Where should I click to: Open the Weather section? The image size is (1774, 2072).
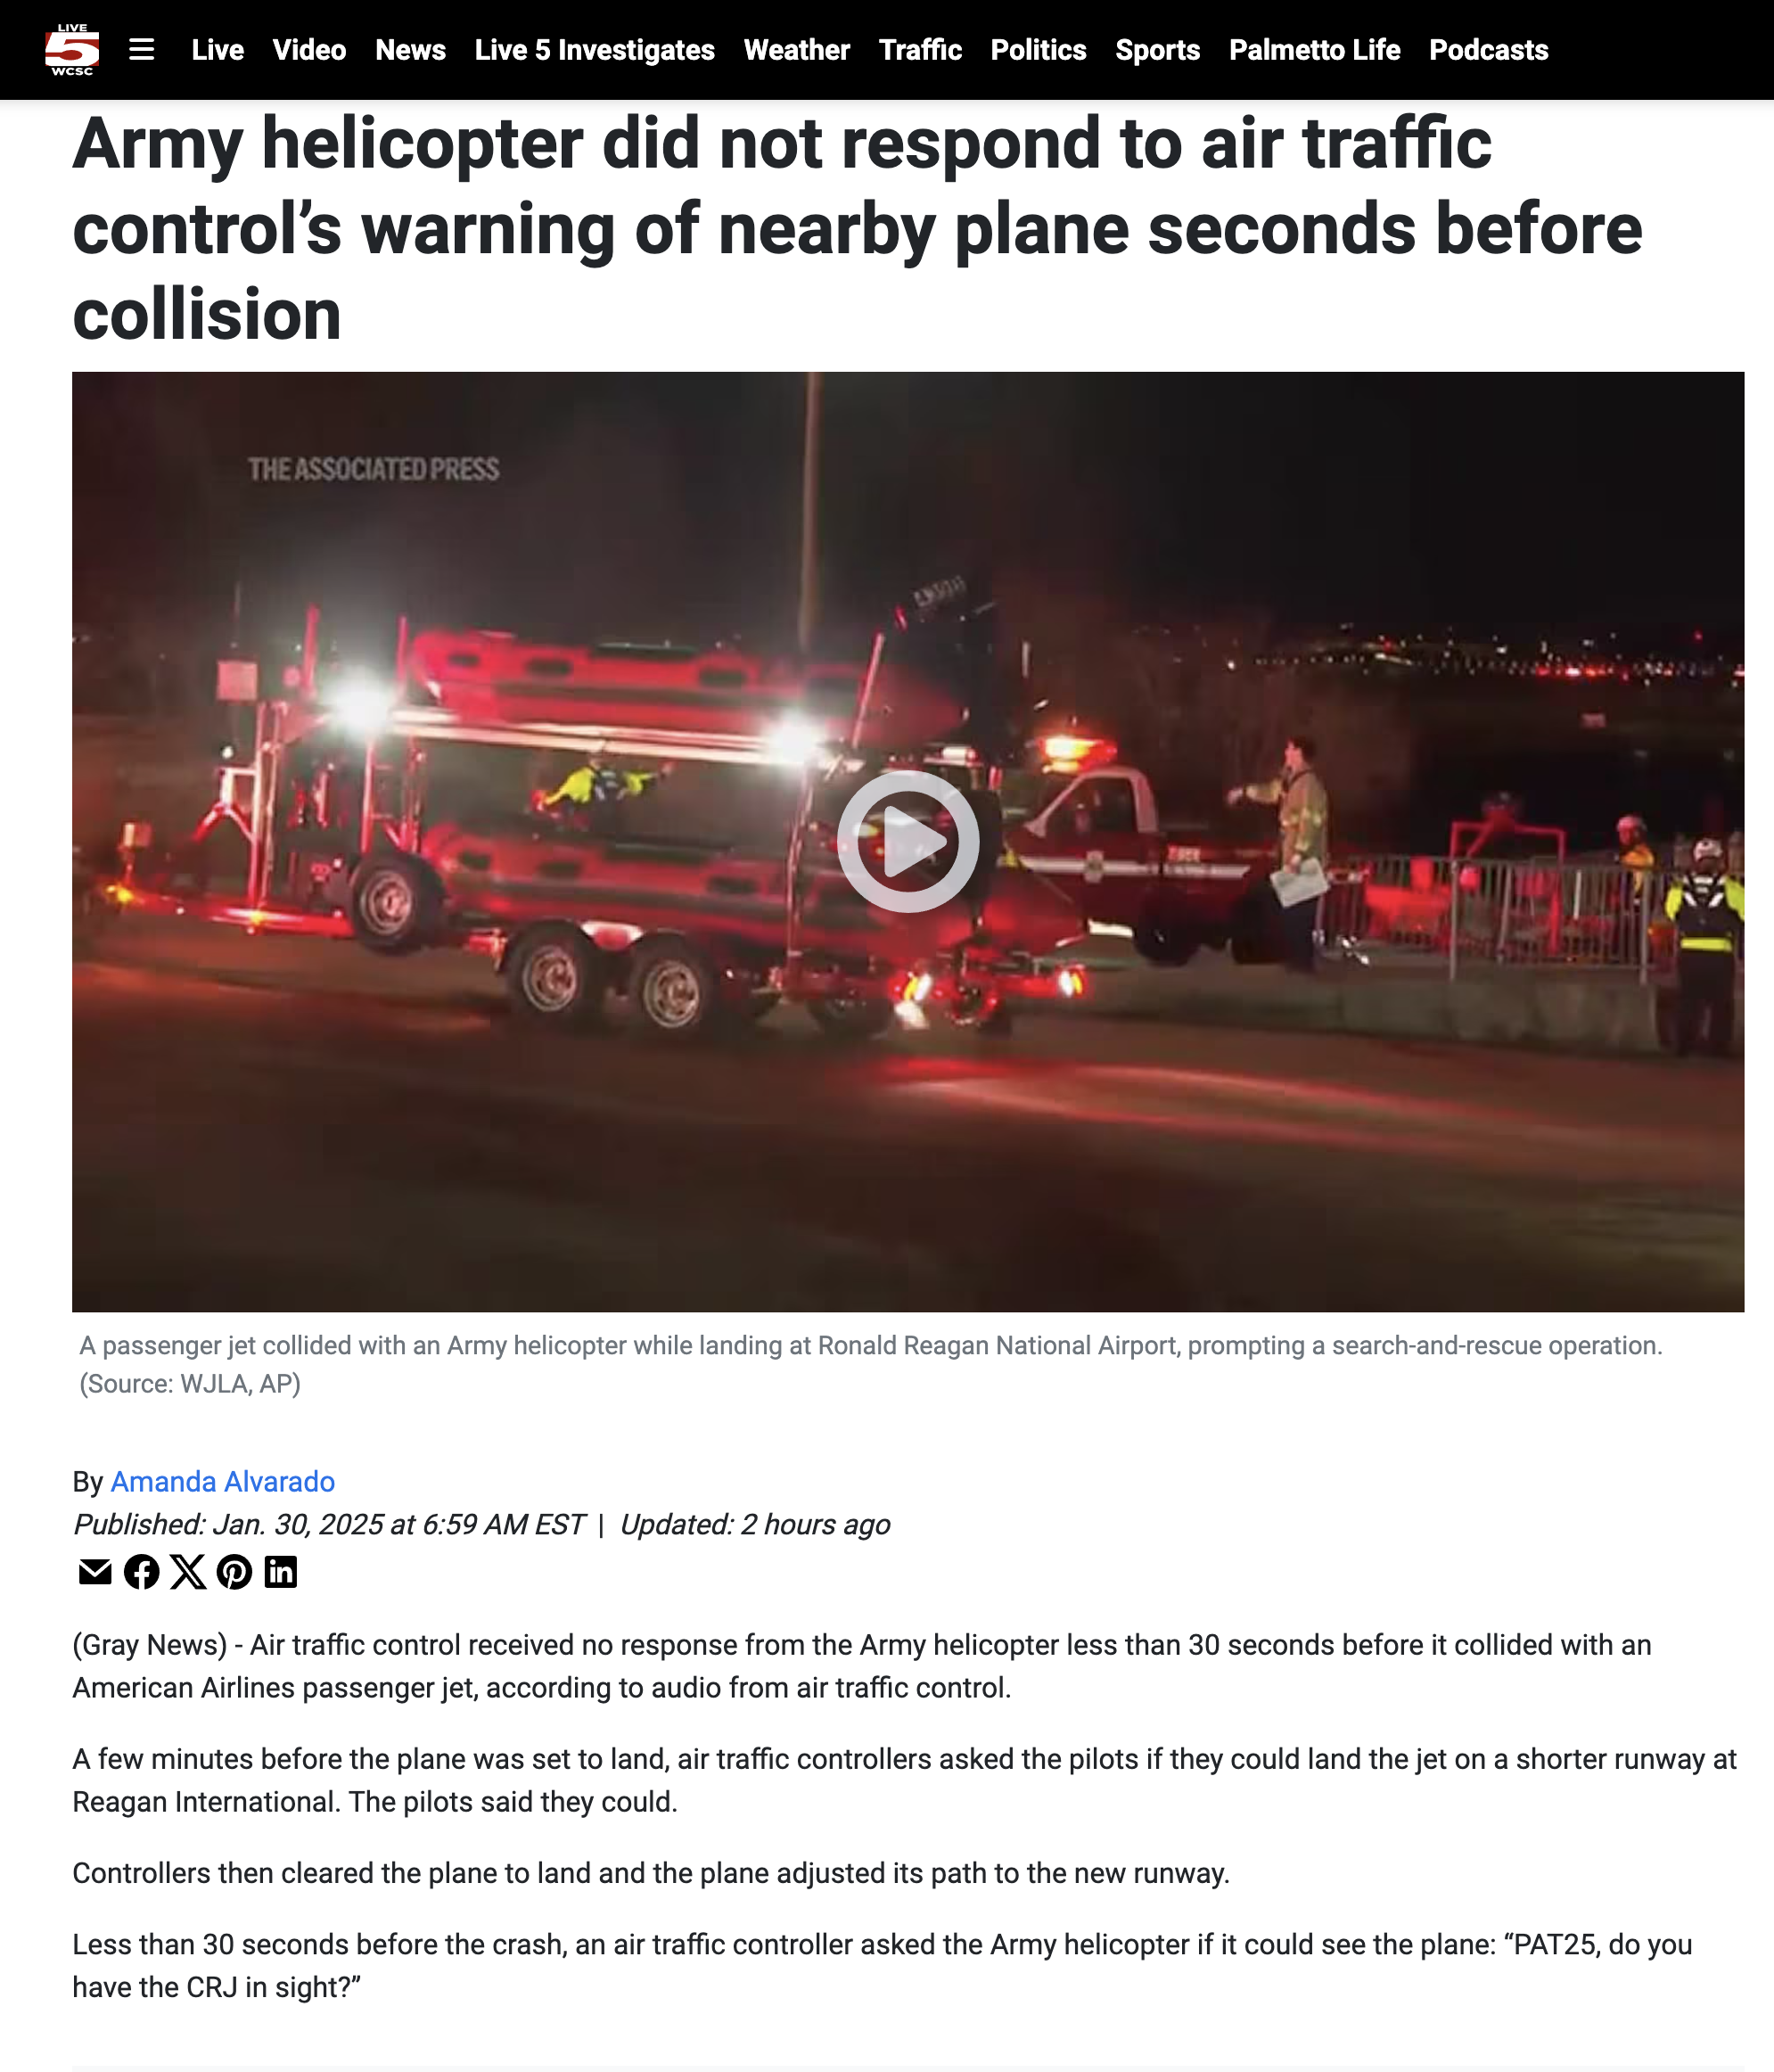797,50
